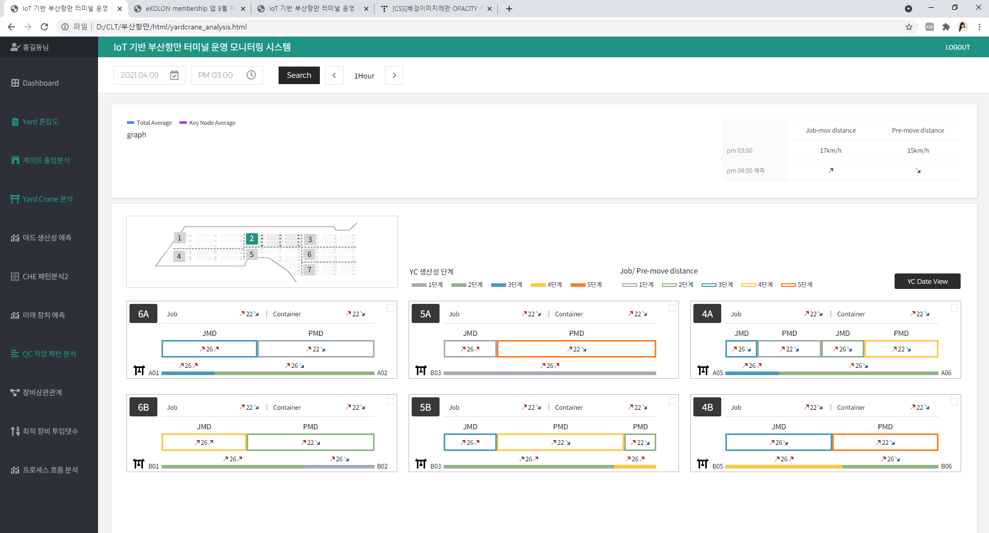989x533 pixels.
Task: Open Dashboard from the sidebar
Action: click(x=40, y=83)
